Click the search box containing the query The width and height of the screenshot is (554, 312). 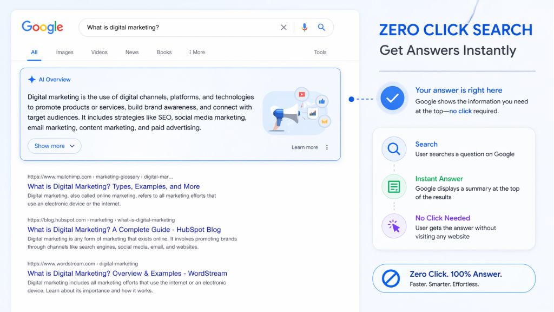tap(206, 27)
